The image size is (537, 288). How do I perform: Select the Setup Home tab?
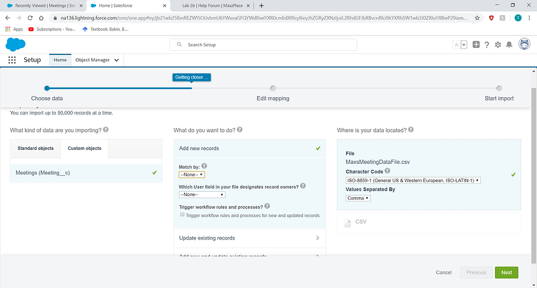point(60,60)
